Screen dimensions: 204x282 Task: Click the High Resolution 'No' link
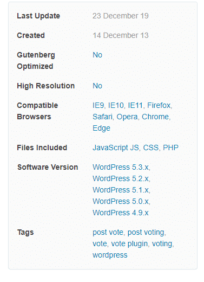point(97,86)
